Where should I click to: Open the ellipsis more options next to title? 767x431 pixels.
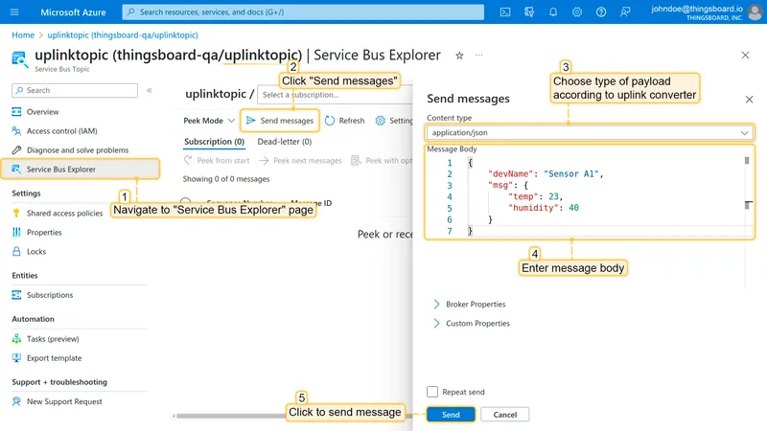pyautogui.click(x=478, y=56)
